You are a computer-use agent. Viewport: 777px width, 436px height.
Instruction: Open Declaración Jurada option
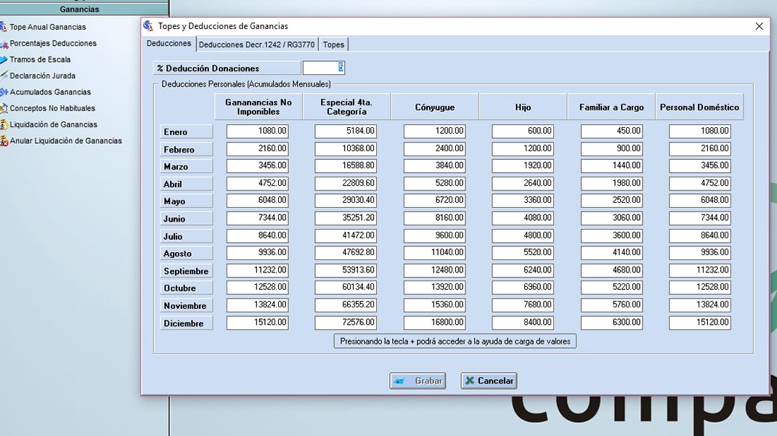(43, 76)
